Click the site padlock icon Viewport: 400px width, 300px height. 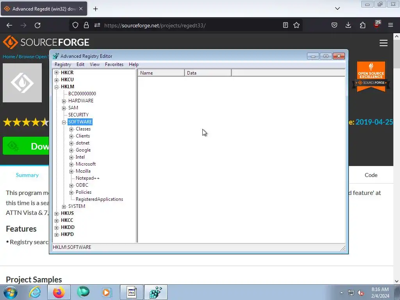pos(86,25)
